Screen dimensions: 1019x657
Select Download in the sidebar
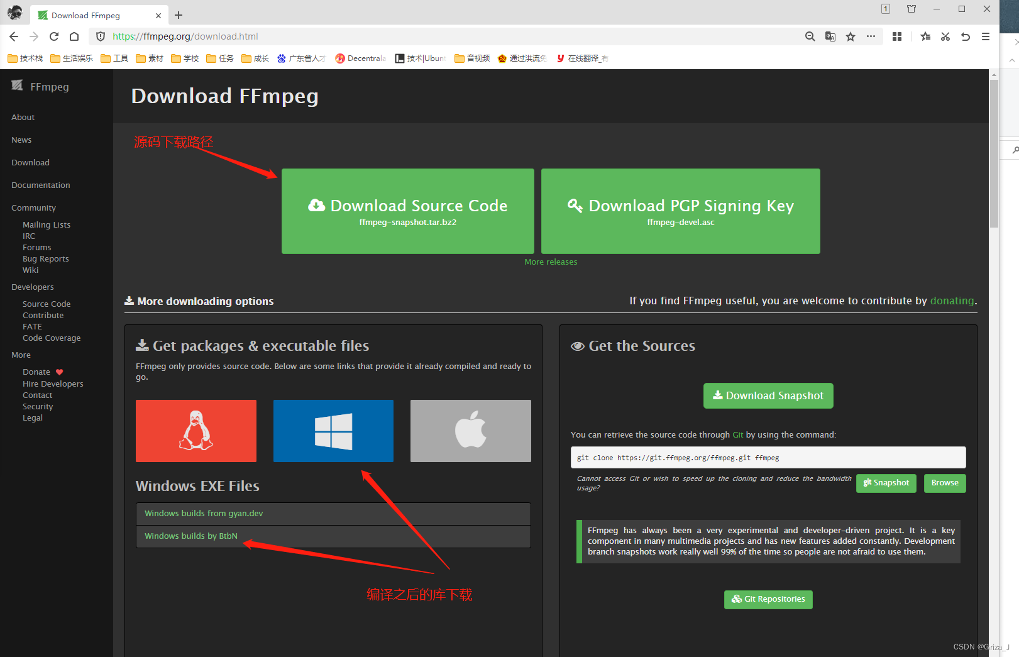point(30,163)
